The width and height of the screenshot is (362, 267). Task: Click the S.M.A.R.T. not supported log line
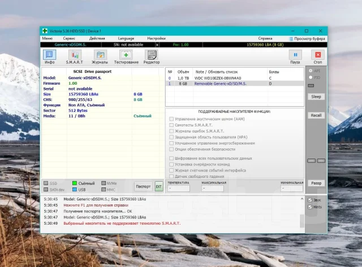122,223
